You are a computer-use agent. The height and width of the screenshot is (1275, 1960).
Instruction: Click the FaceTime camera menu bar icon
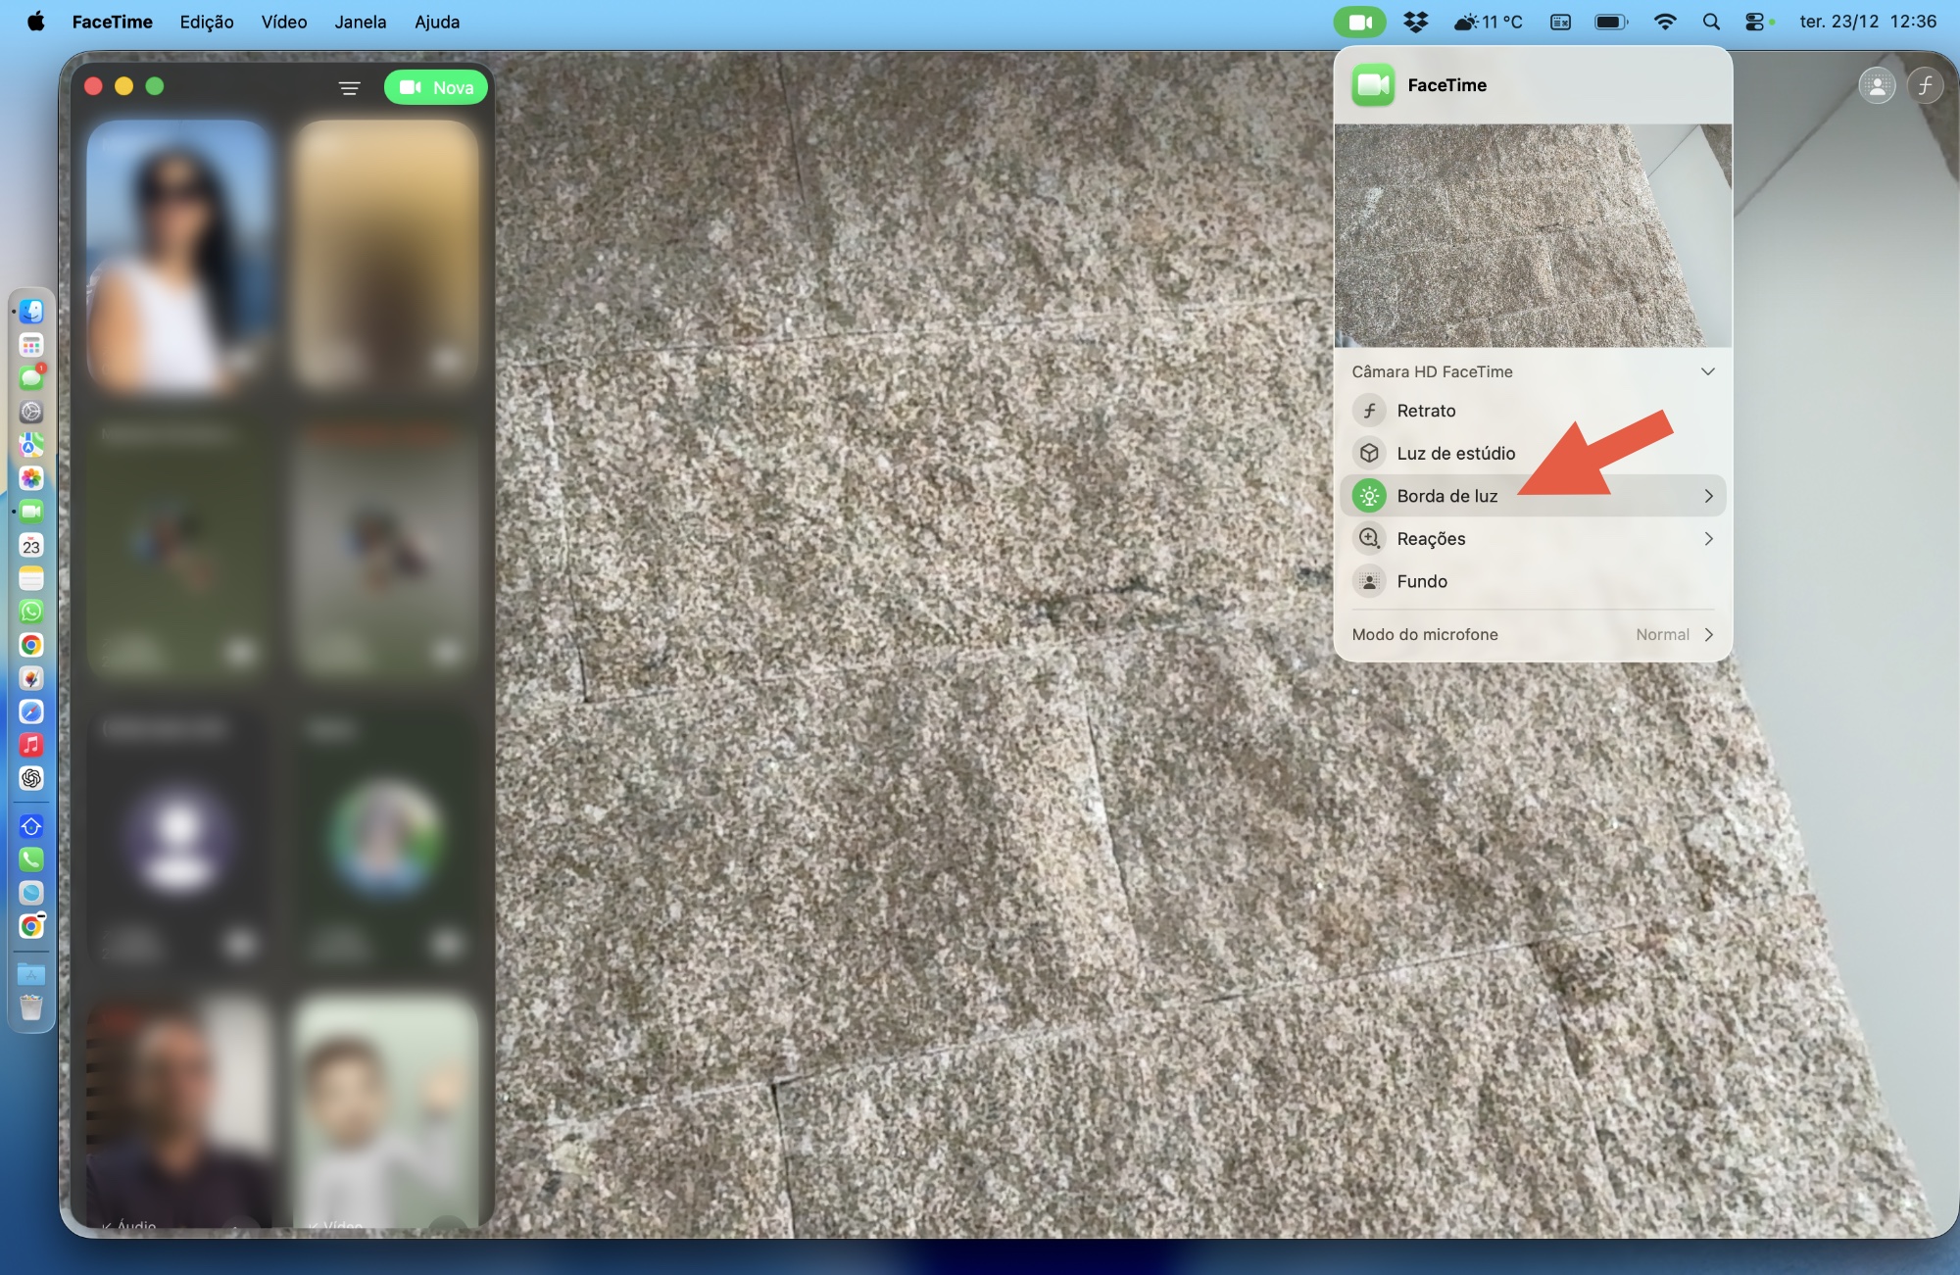1359,22
